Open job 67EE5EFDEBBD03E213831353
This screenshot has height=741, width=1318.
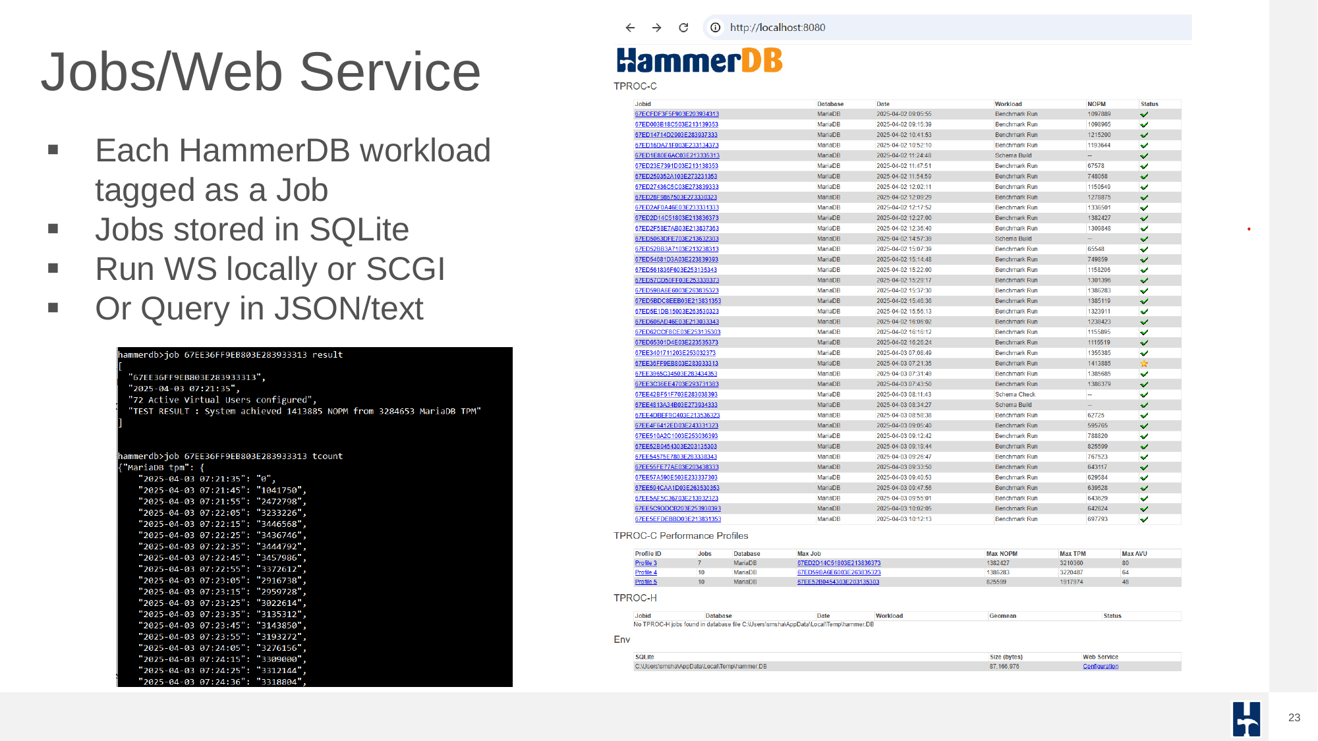[x=677, y=519]
